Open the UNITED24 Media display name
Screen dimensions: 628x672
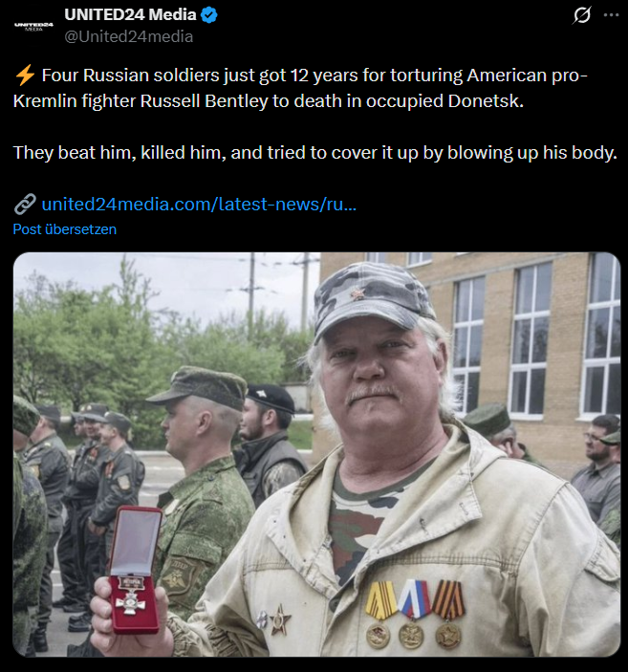tap(130, 14)
